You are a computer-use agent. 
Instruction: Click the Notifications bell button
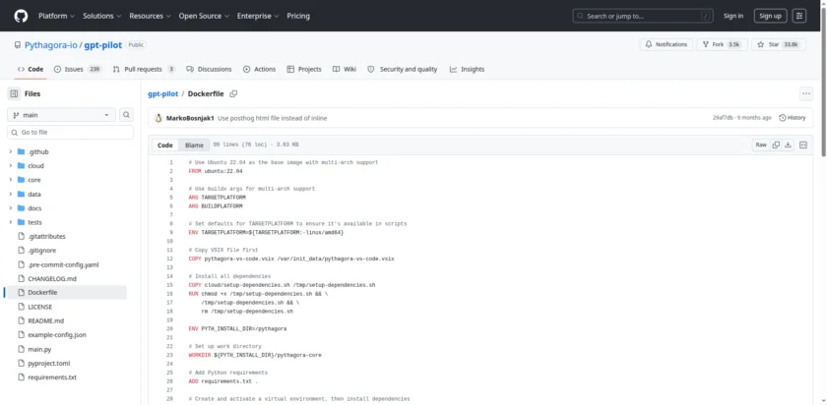click(x=667, y=45)
